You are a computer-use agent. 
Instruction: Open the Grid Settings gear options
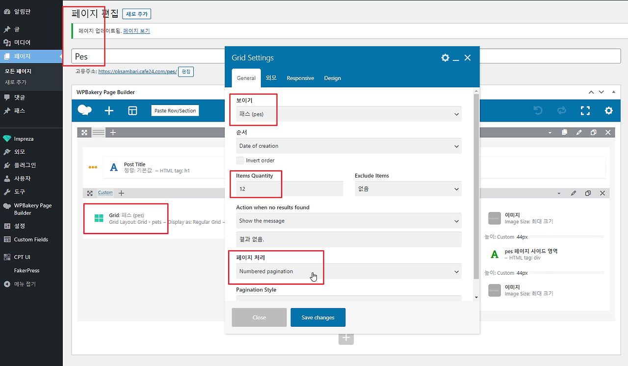(x=445, y=58)
